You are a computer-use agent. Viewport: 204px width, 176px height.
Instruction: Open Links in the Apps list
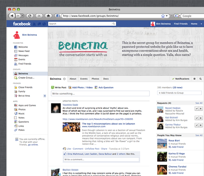[21, 126]
